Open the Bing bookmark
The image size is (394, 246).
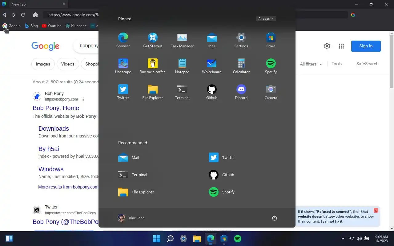coord(31,26)
